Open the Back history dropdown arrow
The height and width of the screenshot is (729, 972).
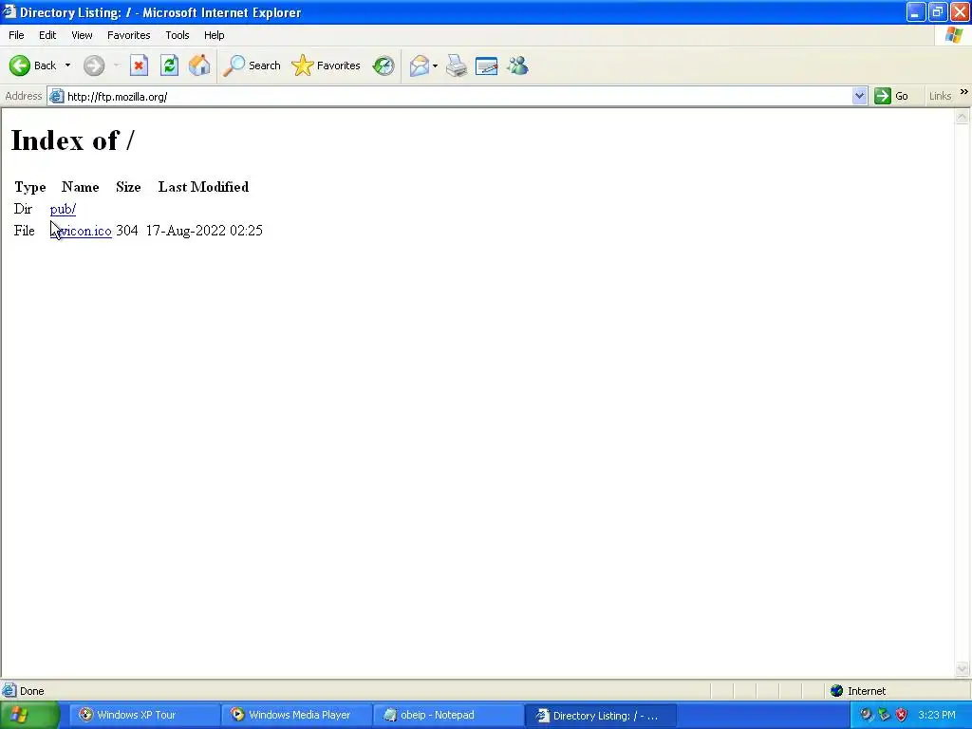pyautogui.click(x=67, y=65)
